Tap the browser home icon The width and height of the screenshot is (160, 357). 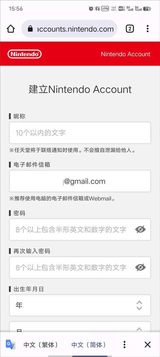(11, 29)
